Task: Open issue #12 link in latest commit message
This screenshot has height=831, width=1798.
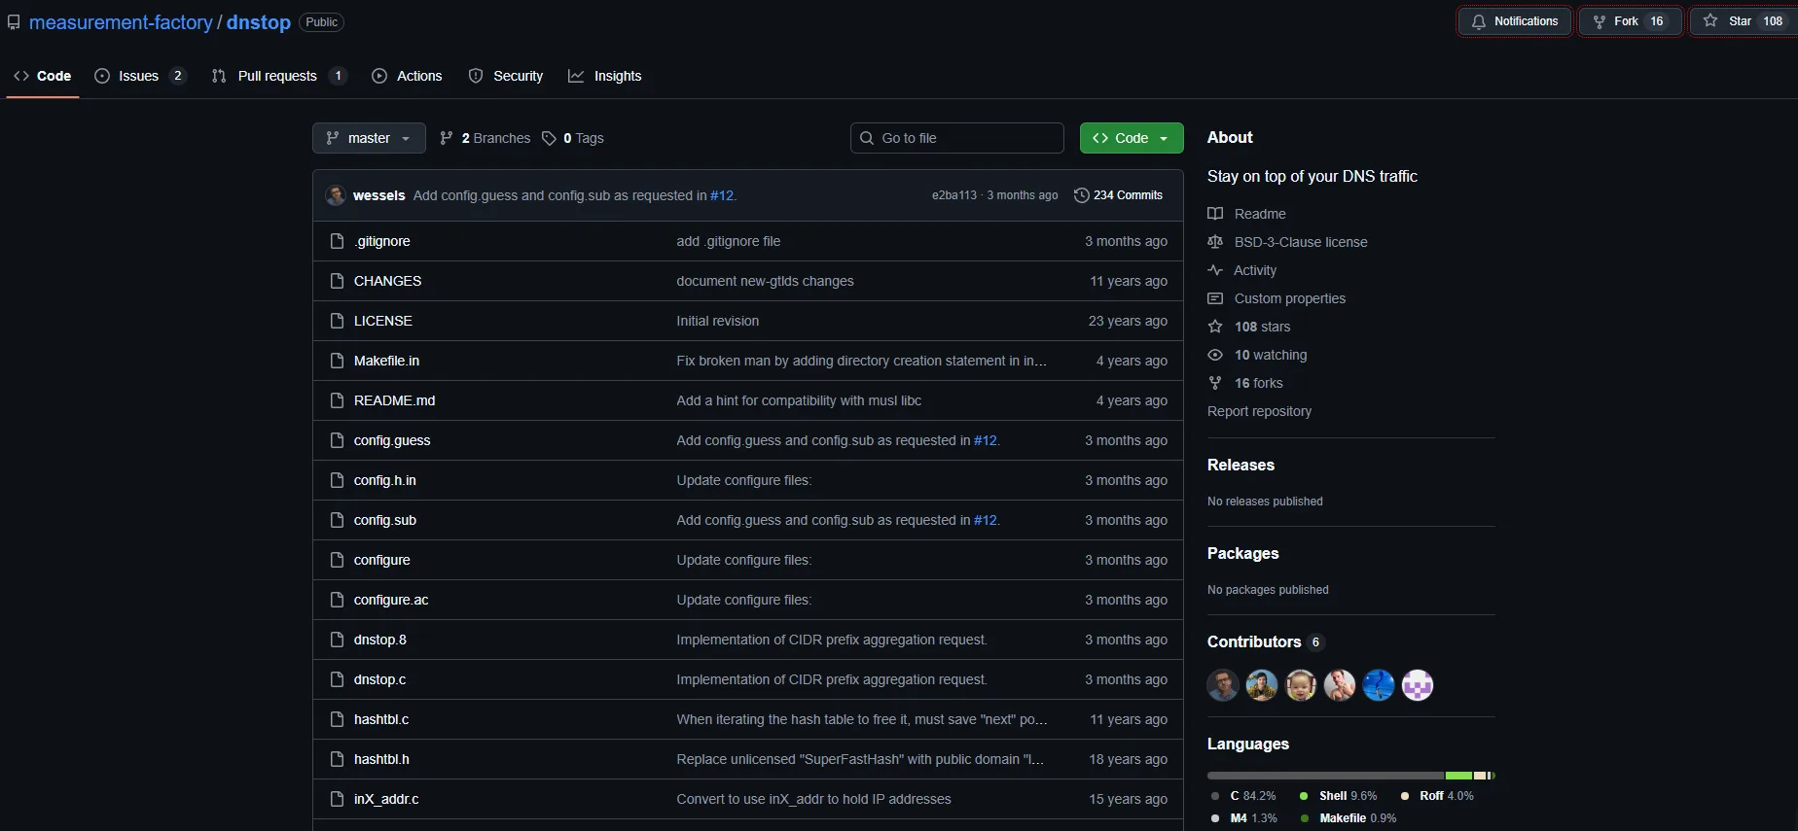Action: [x=721, y=195]
